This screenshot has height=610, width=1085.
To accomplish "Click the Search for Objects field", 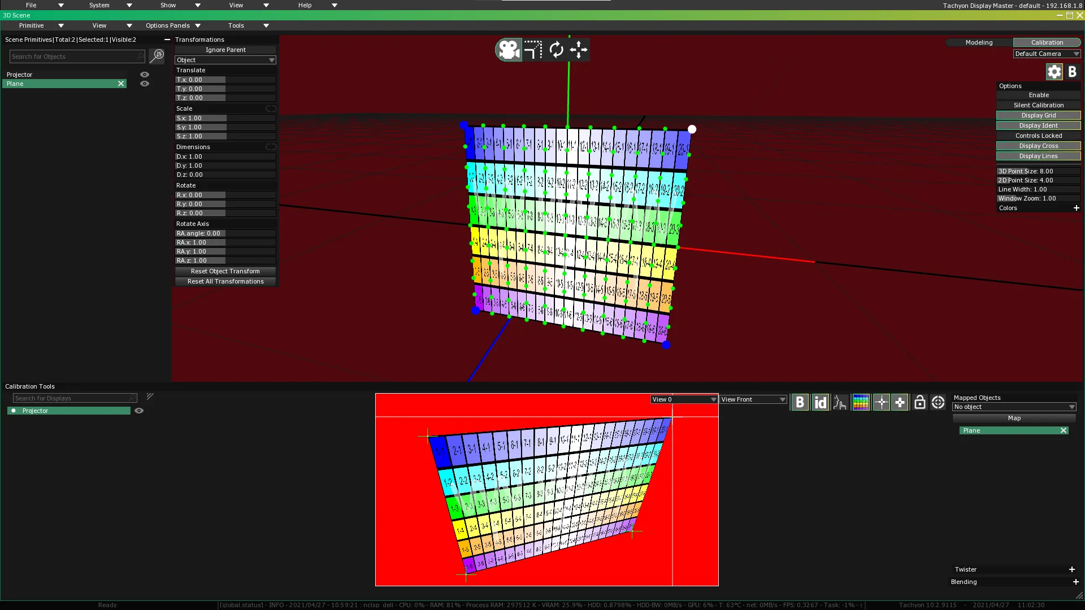I will coord(77,56).
